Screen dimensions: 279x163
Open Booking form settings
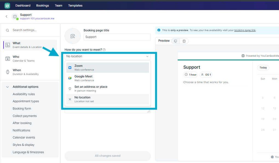tap(22, 108)
